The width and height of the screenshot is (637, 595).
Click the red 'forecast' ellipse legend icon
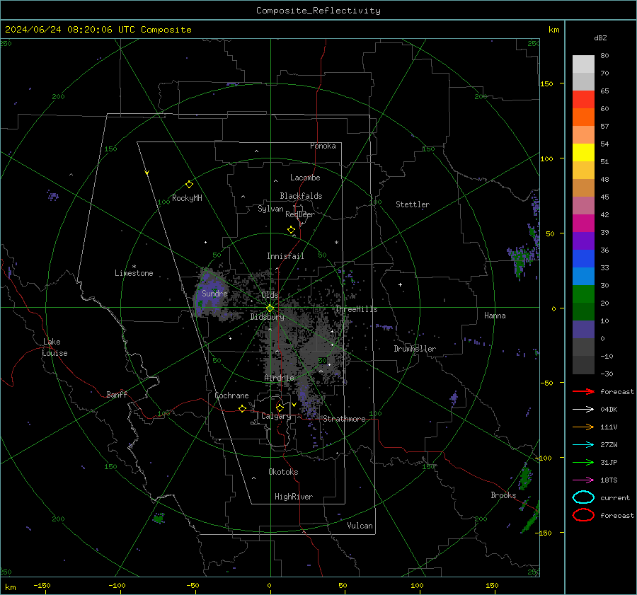pos(583,515)
